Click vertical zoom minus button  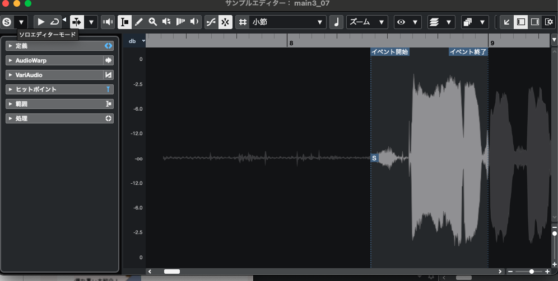coord(555,227)
